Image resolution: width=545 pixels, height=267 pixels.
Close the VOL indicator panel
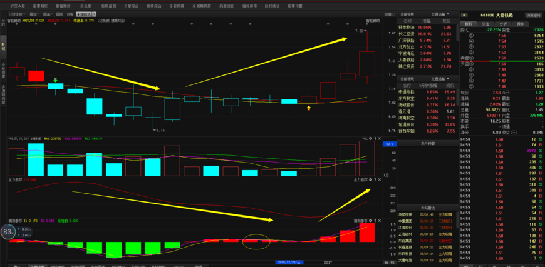(x=379, y=138)
